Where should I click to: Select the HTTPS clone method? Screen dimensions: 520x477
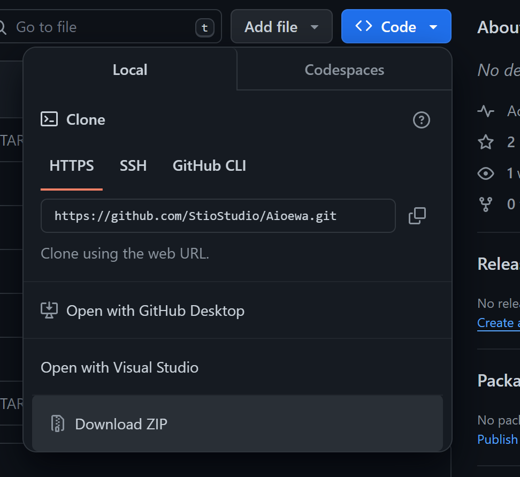[72, 165]
